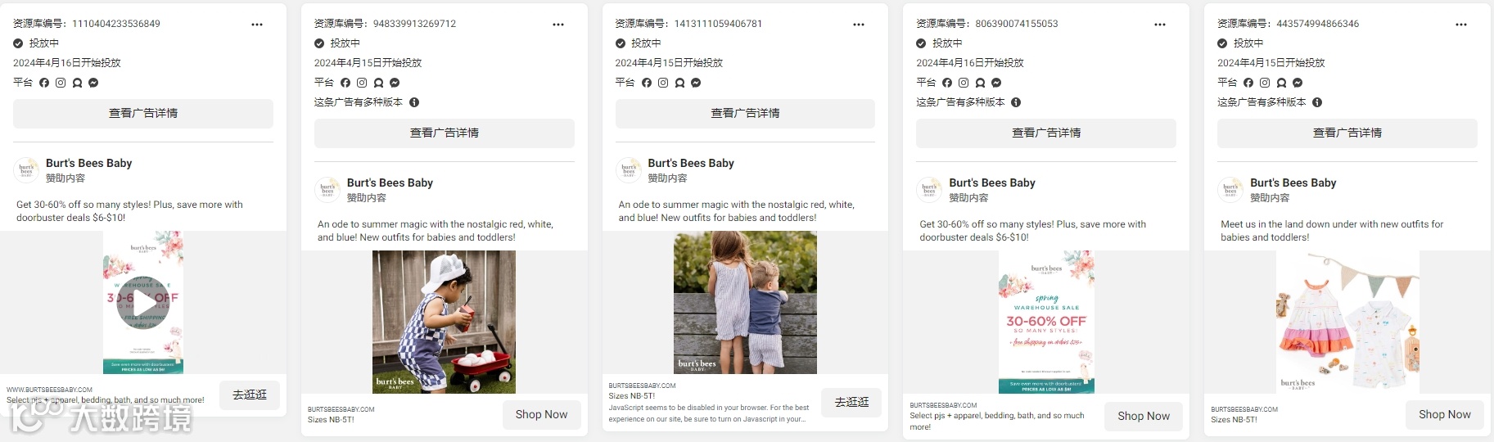Click 'Select pjs + apparel' text on ad 806390074155053
1494x442 pixels.
pyautogui.click(x=997, y=422)
